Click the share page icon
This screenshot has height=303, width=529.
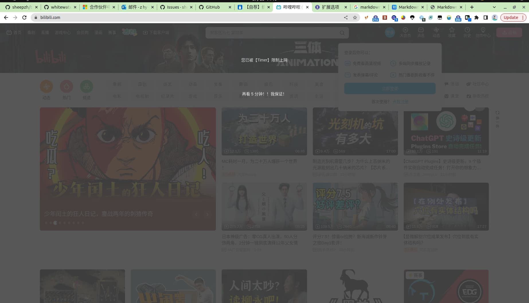[x=346, y=18]
